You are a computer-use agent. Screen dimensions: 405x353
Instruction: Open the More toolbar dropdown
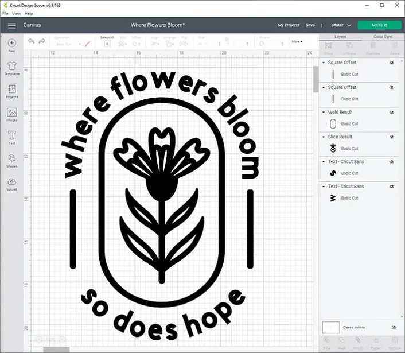click(x=297, y=41)
